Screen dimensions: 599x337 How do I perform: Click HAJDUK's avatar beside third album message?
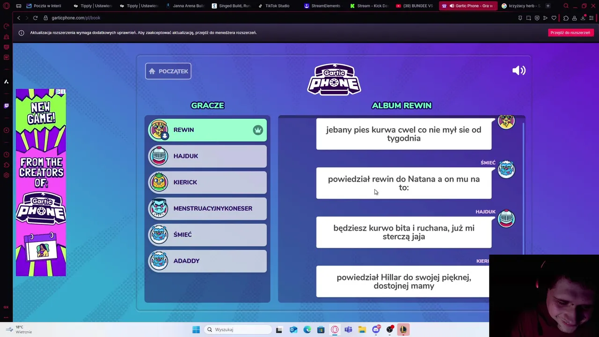(506, 219)
